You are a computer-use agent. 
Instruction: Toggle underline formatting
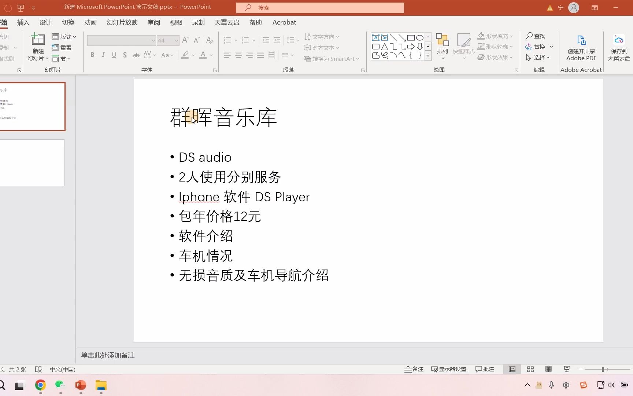[114, 55]
